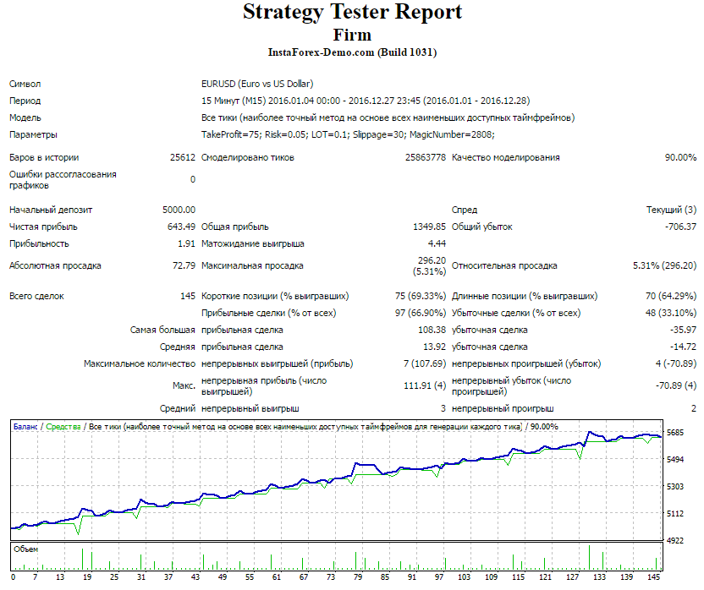The image size is (704, 590).
Task: Select average loss trade value -14.72
Action: coord(684,347)
